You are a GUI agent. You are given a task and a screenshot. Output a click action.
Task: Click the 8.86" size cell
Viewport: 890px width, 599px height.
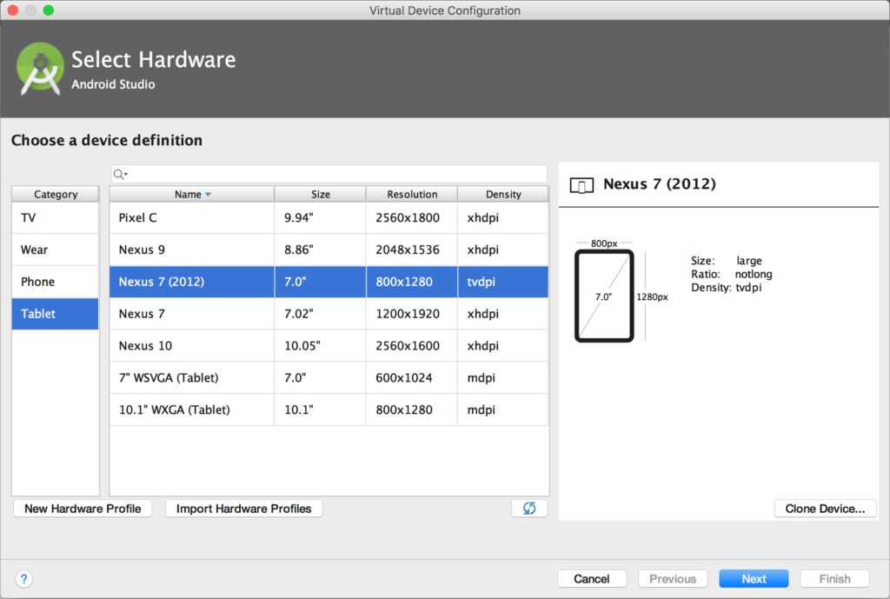(320, 250)
